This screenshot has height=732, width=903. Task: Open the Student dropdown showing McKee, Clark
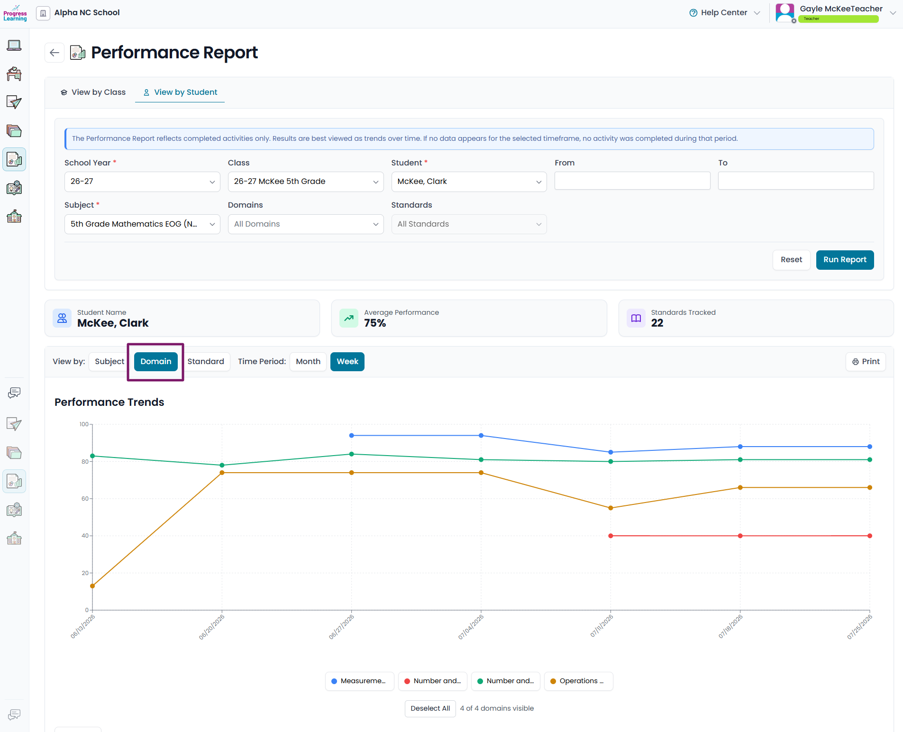click(x=469, y=182)
